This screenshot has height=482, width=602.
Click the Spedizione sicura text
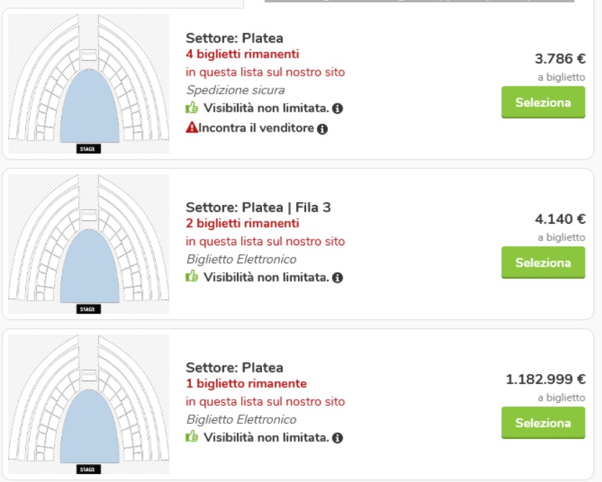point(235,90)
